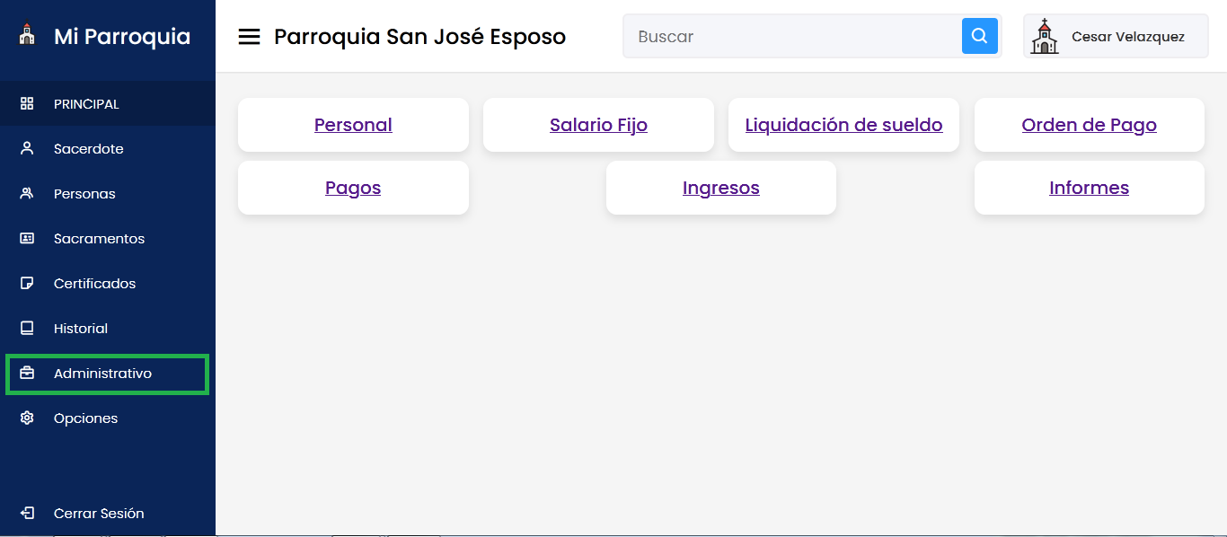Image resolution: width=1227 pixels, height=537 pixels.
Task: Open the Orden de Pago card
Action: [x=1089, y=125]
